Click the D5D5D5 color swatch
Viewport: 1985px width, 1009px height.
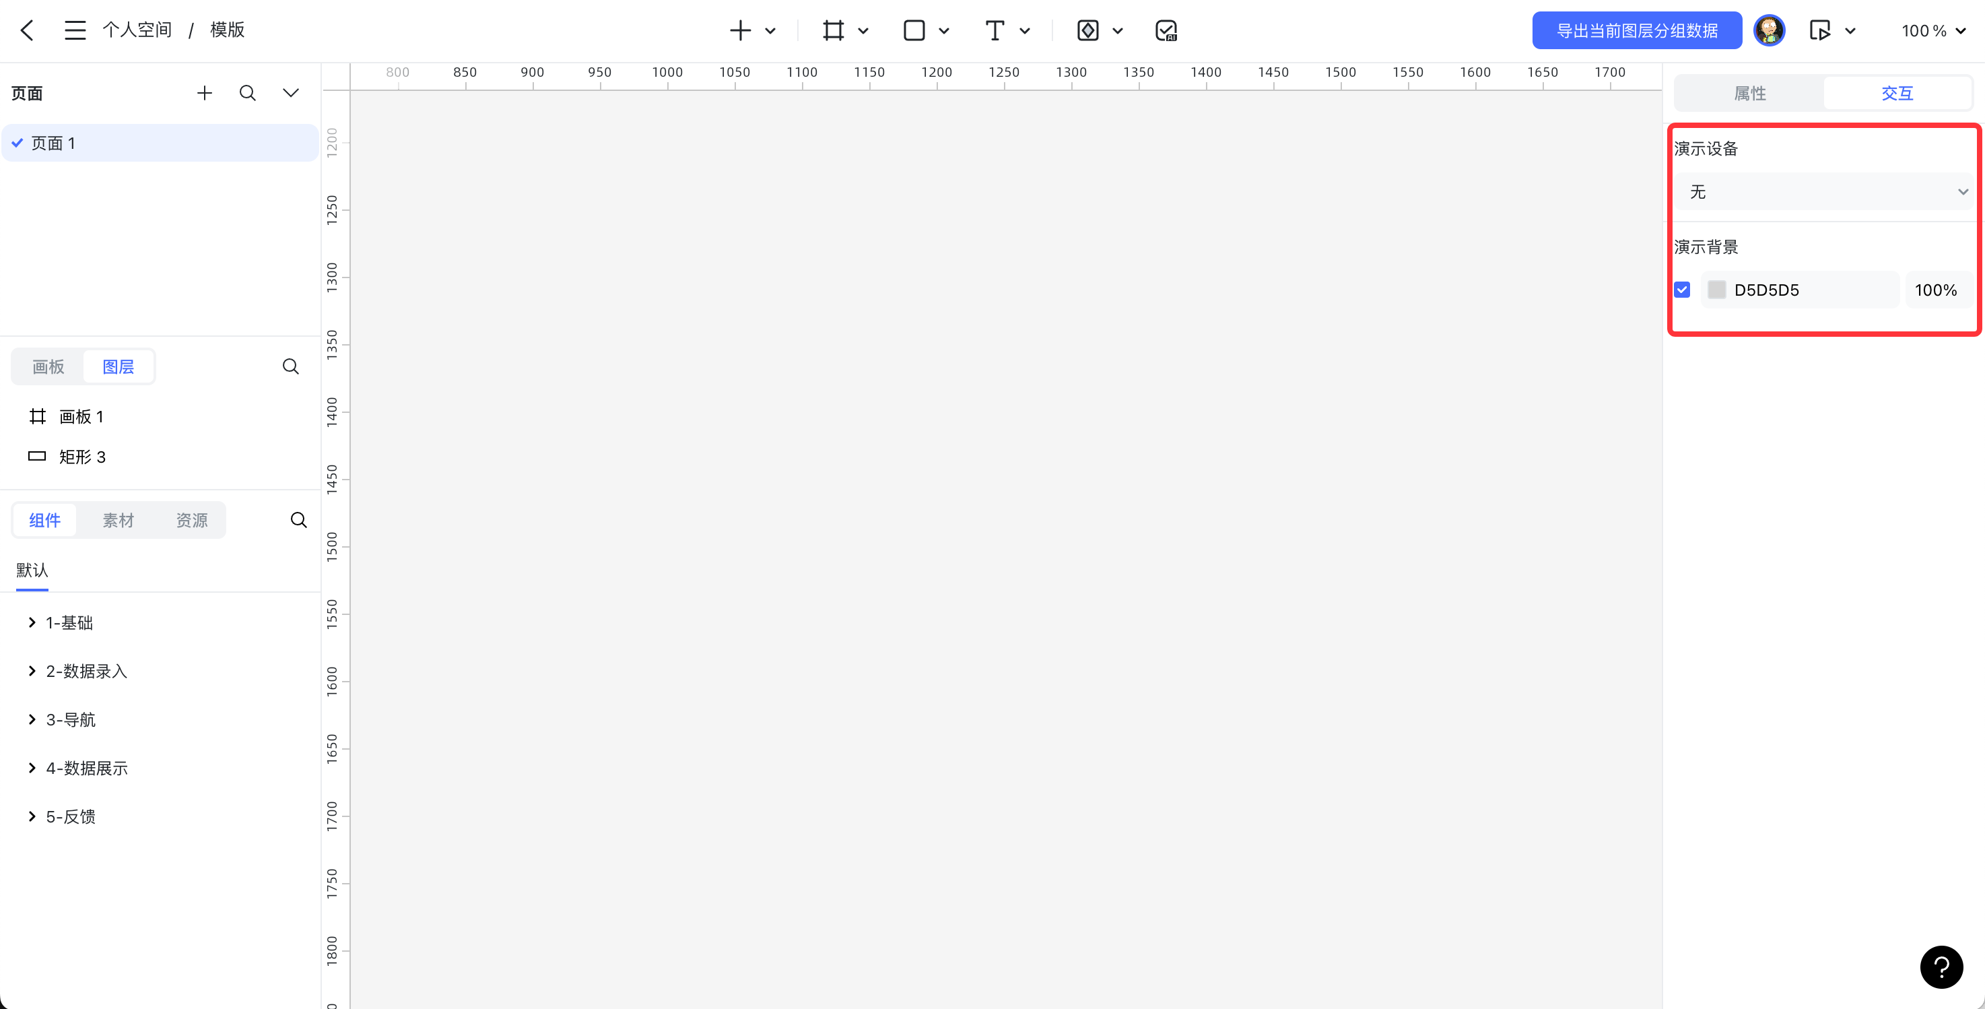pyautogui.click(x=1717, y=290)
